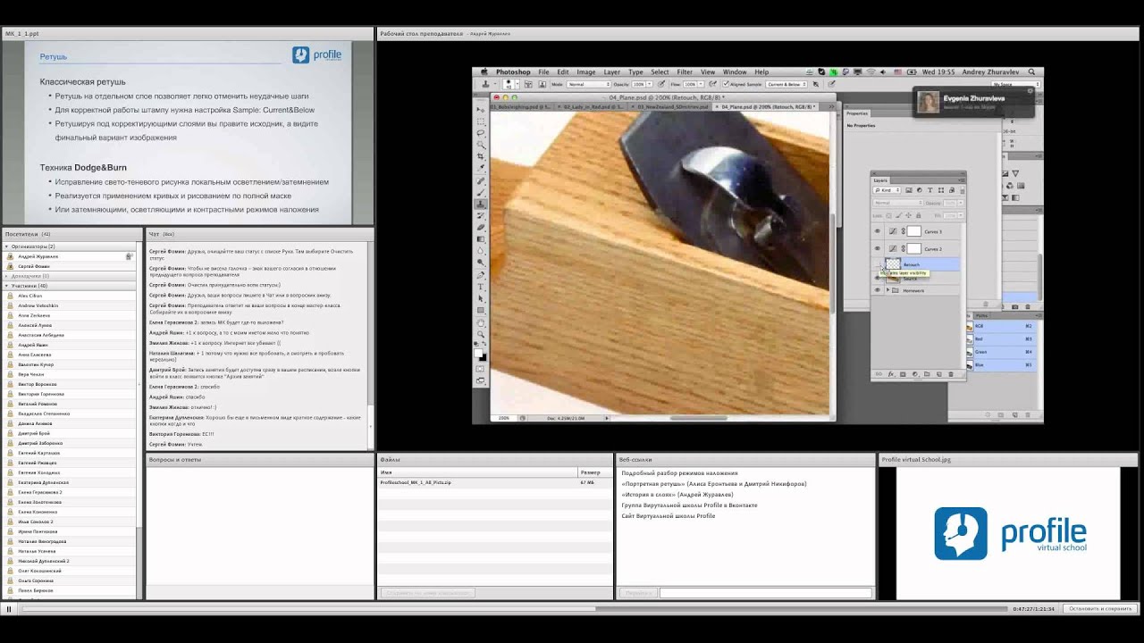Image resolution: width=1144 pixels, height=643 pixels.
Task: Open the «История в слоях» link
Action: pos(677,495)
